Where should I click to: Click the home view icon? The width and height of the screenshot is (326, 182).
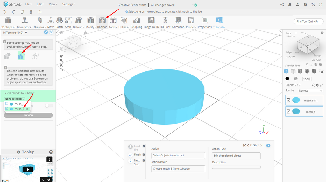[x=61, y=33]
